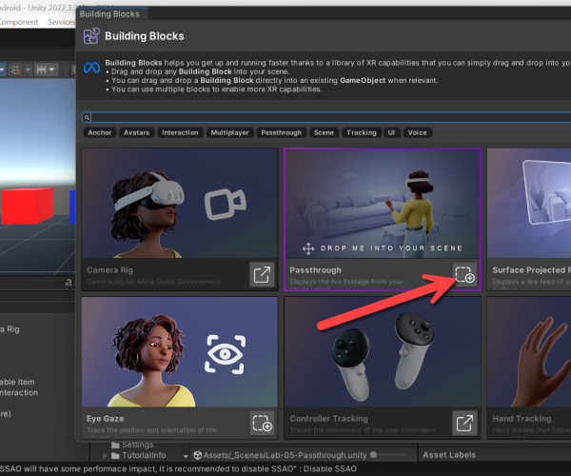Open the snap increment dropdown in Scene toolbar
Screen dimensions: 571x476
point(46,69)
